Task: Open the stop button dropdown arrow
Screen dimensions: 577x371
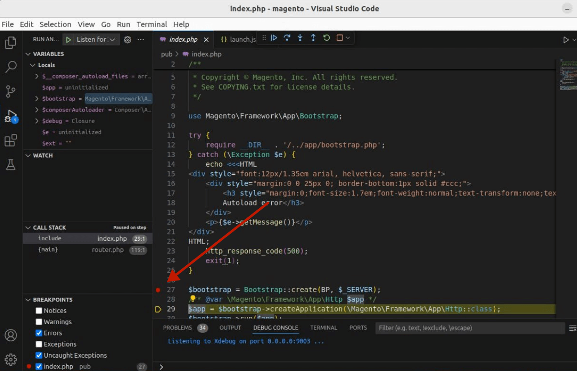Action: (348, 38)
